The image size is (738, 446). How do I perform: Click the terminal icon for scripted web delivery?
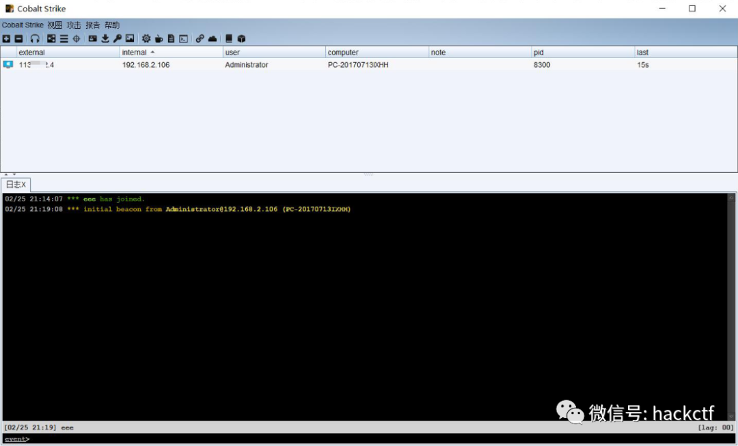pos(184,39)
